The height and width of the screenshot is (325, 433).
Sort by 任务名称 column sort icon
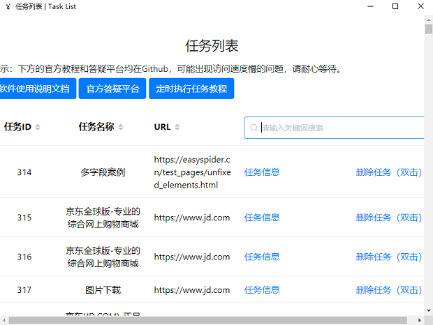point(121,127)
